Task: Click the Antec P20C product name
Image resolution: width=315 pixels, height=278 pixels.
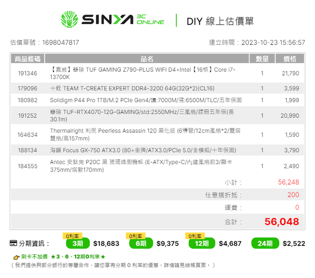Action: pyautogui.click(x=141, y=166)
